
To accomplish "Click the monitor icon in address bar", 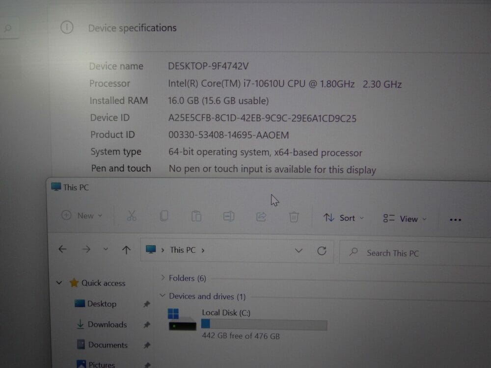I will point(151,249).
